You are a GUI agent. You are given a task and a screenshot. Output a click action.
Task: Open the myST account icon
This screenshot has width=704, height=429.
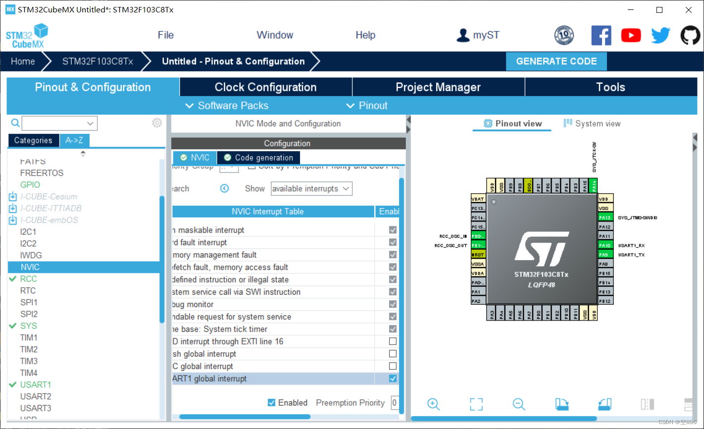(463, 35)
